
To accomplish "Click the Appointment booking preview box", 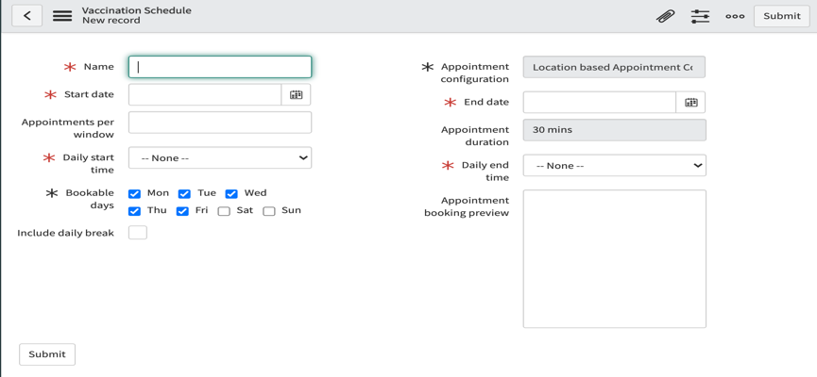I will click(x=614, y=259).
